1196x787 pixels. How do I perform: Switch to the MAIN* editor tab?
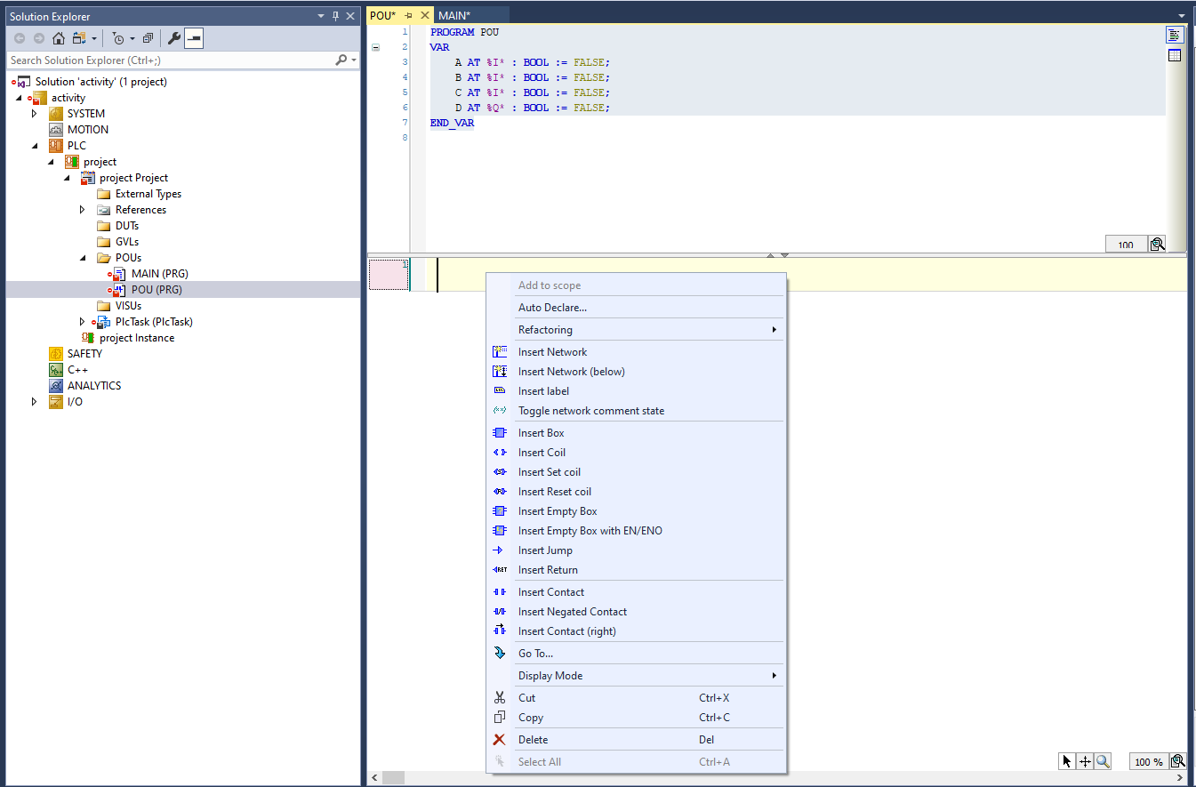(x=454, y=15)
